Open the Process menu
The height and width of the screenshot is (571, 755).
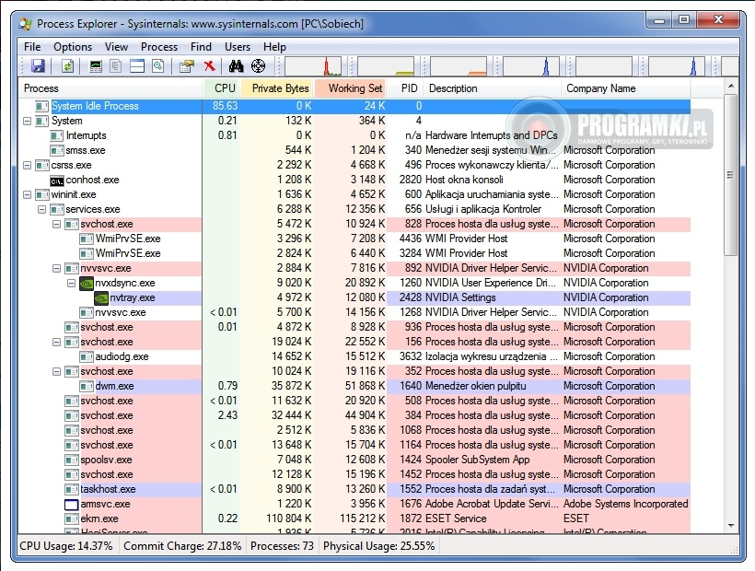pyautogui.click(x=159, y=47)
